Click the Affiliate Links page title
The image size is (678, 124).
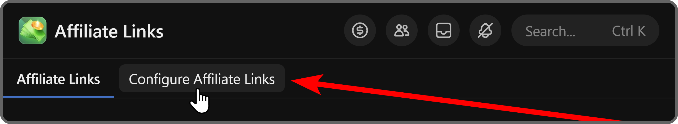coord(109,31)
